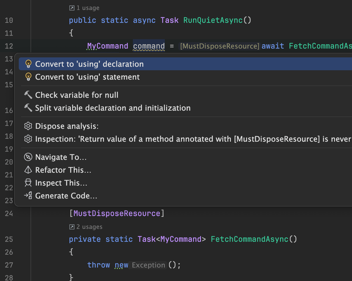Click the Inspect This detective icon

28,183
